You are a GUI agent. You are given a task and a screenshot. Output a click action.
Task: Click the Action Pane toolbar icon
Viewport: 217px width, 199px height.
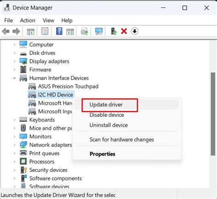point(70,32)
